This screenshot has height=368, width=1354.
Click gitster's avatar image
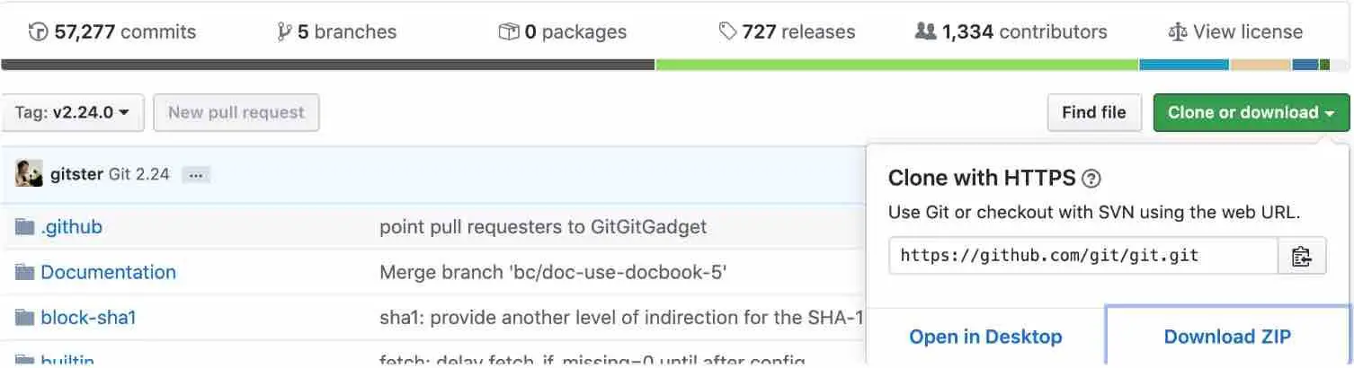pos(29,174)
